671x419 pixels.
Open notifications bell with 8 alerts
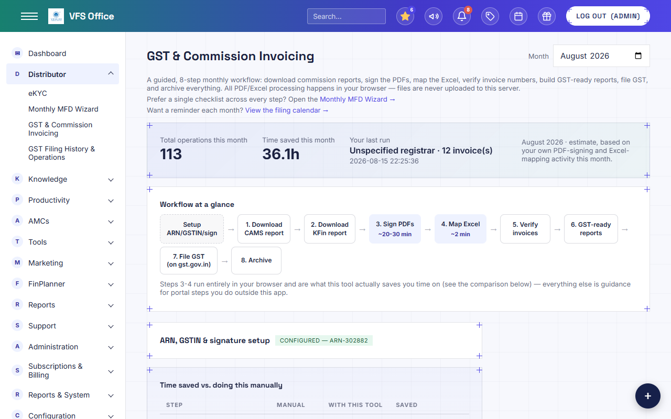tap(462, 16)
